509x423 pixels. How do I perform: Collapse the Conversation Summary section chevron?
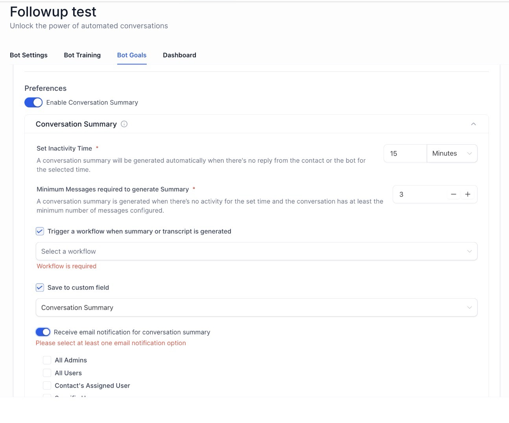point(473,124)
